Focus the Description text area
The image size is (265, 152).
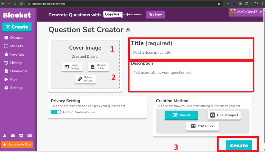[x=190, y=78]
